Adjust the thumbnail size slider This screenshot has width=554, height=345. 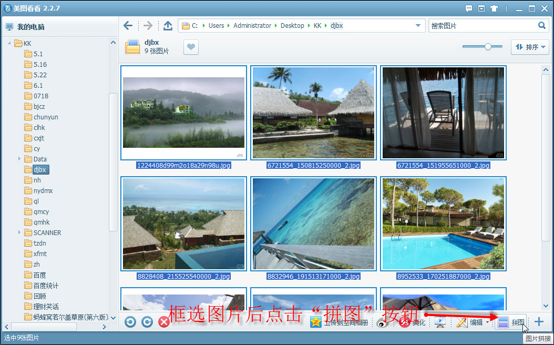tap(488, 47)
